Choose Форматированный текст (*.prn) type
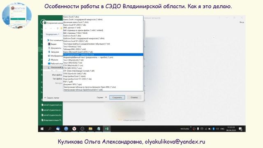 103,57
